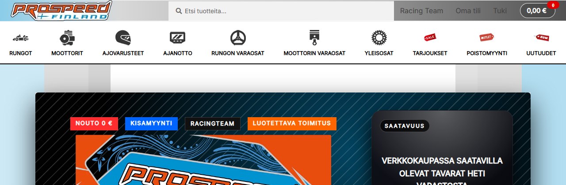Click the availability headline text 'VERKKOKAUPASSA SAATAVILLA'
Screen dimensions: 566x185
coord(442,161)
